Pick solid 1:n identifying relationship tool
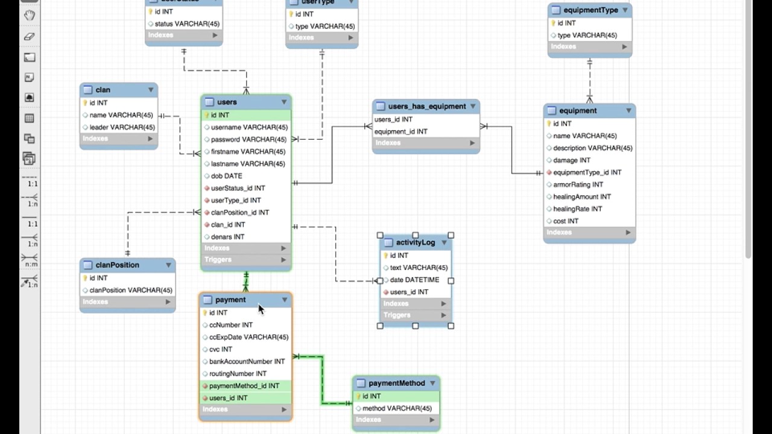Screen dimensions: 772x434 tap(30, 241)
